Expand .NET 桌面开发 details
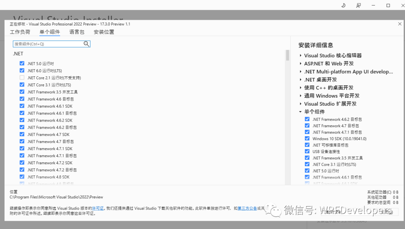The image size is (405, 229). coord(300,80)
